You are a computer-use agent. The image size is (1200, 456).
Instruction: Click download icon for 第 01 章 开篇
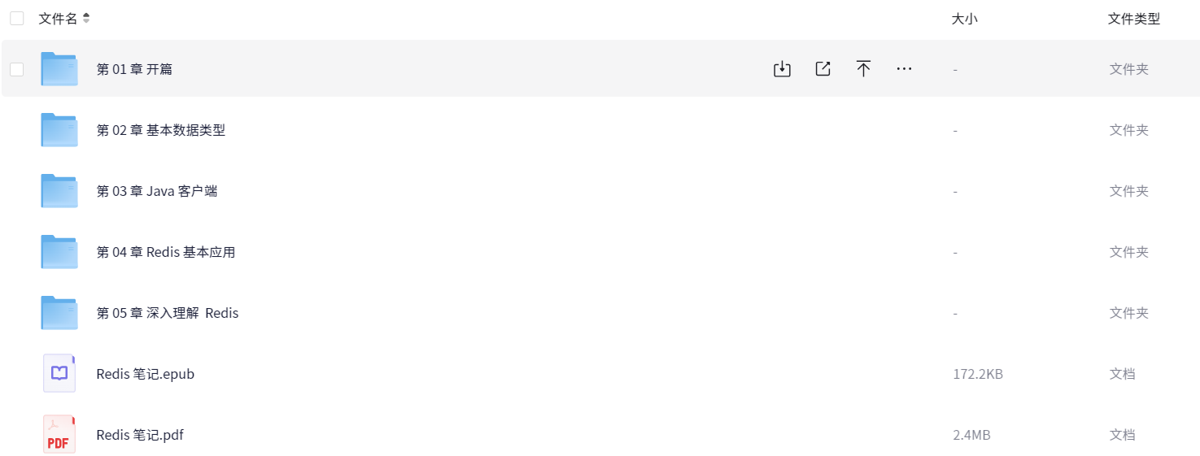(x=782, y=69)
